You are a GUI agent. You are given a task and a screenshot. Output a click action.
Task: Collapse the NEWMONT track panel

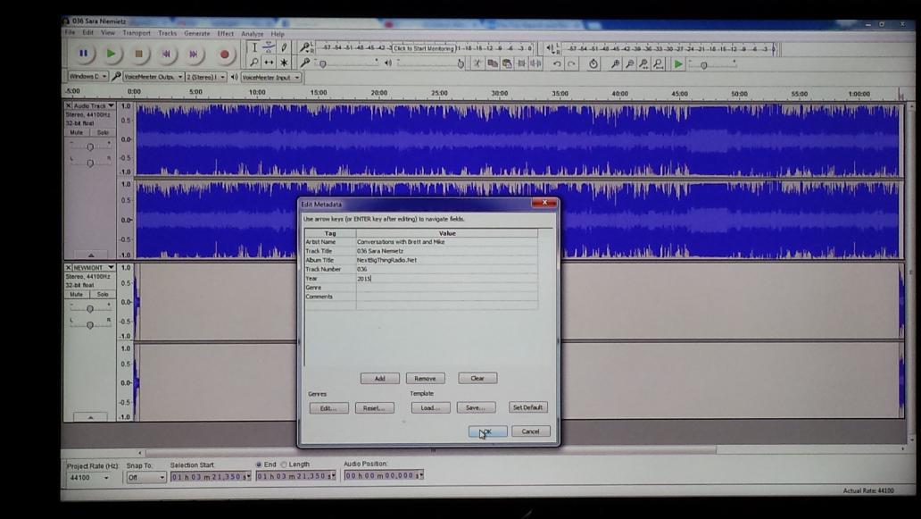coord(90,417)
